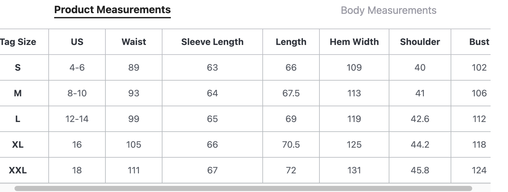Click the M tag size row label

coord(18,93)
